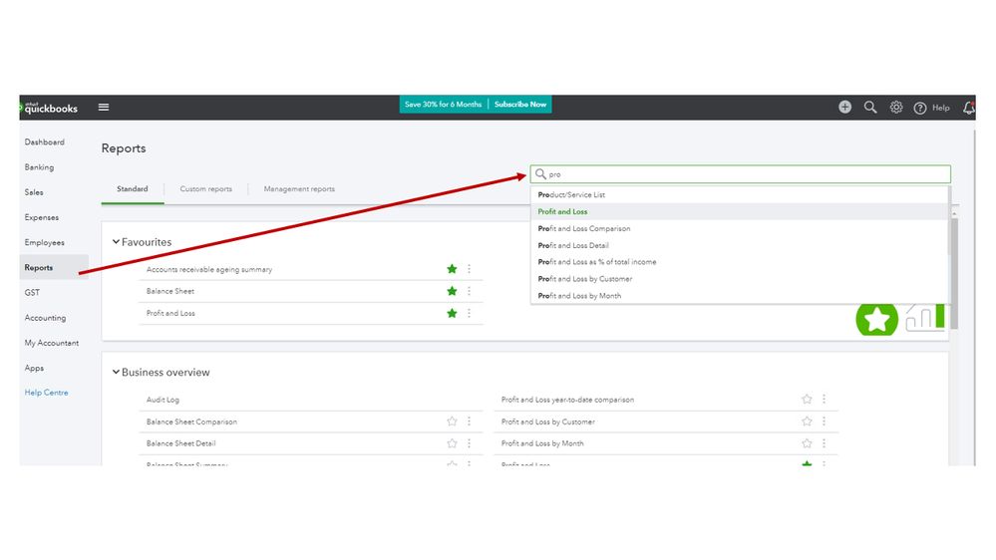
Task: Open more options for Accounts receivable ageing summary
Action: coord(469,269)
